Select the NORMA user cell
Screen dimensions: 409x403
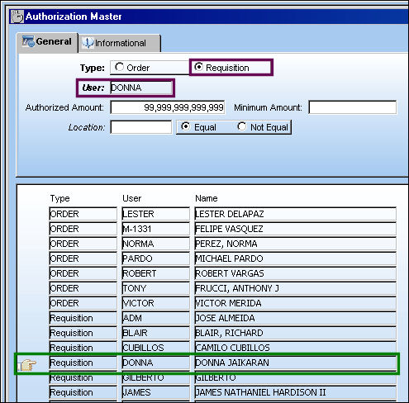(155, 244)
